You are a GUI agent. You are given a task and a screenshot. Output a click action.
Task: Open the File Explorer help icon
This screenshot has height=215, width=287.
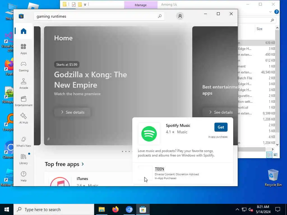click(277, 12)
